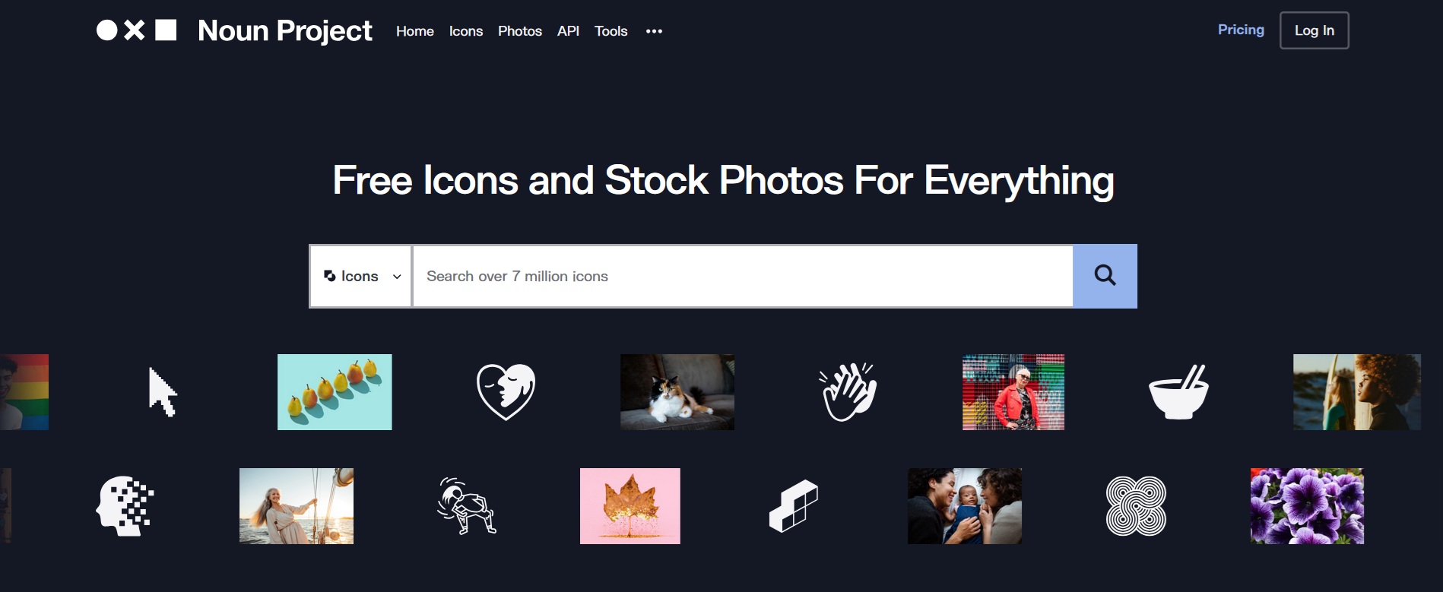Image resolution: width=1443 pixels, height=592 pixels.
Task: Open the API menu item
Action: click(568, 31)
